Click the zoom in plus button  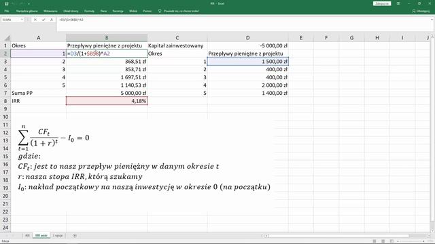click(424, 241)
